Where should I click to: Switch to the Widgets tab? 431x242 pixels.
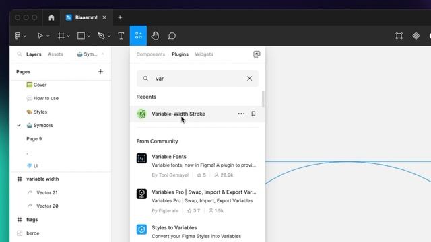(204, 54)
